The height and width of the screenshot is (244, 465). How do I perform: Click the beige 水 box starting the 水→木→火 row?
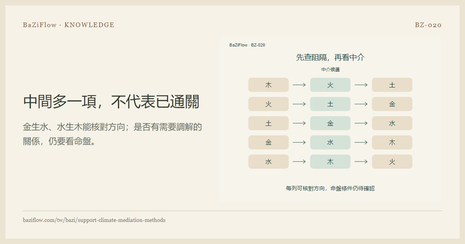pyautogui.click(x=269, y=162)
